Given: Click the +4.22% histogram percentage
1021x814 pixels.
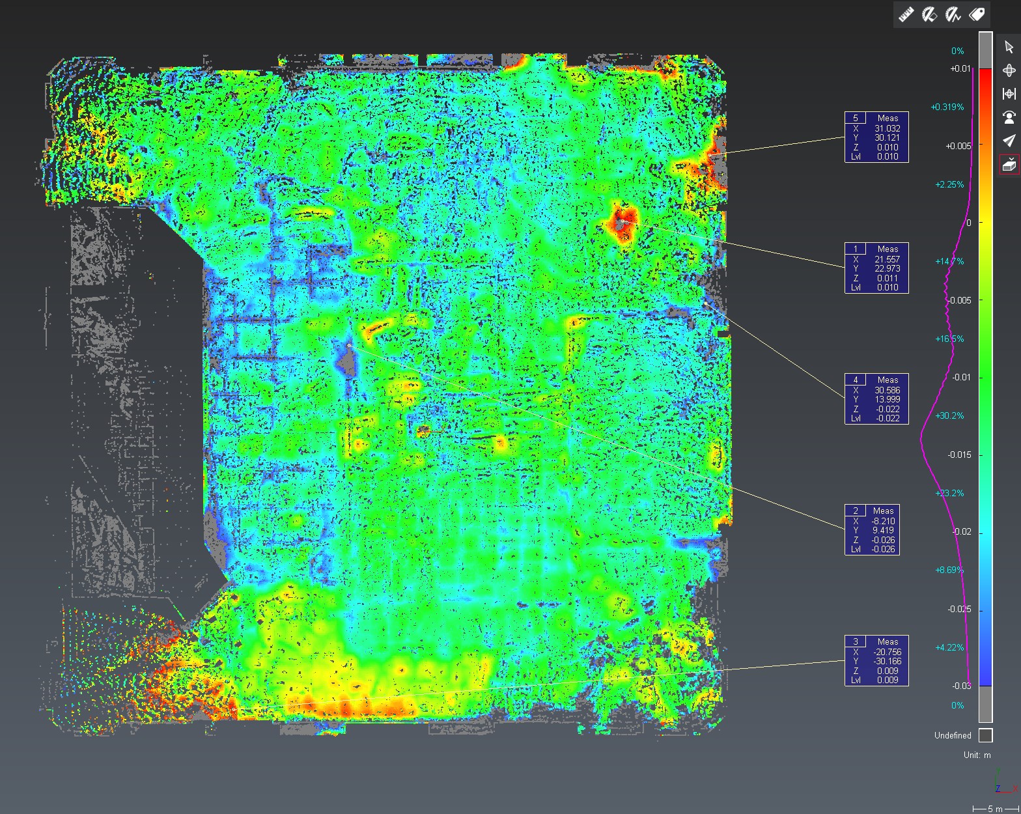Looking at the screenshot, I should pos(949,647).
